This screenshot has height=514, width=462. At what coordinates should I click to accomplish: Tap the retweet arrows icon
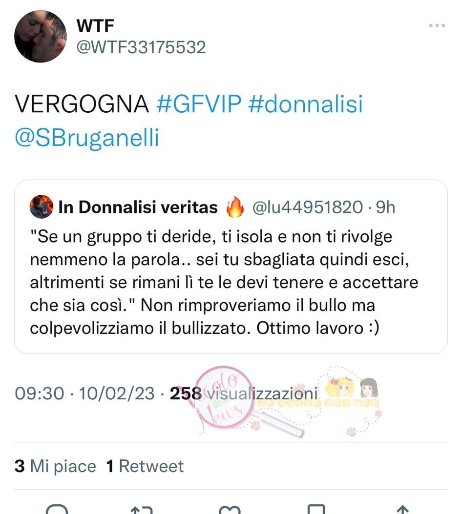click(142, 510)
